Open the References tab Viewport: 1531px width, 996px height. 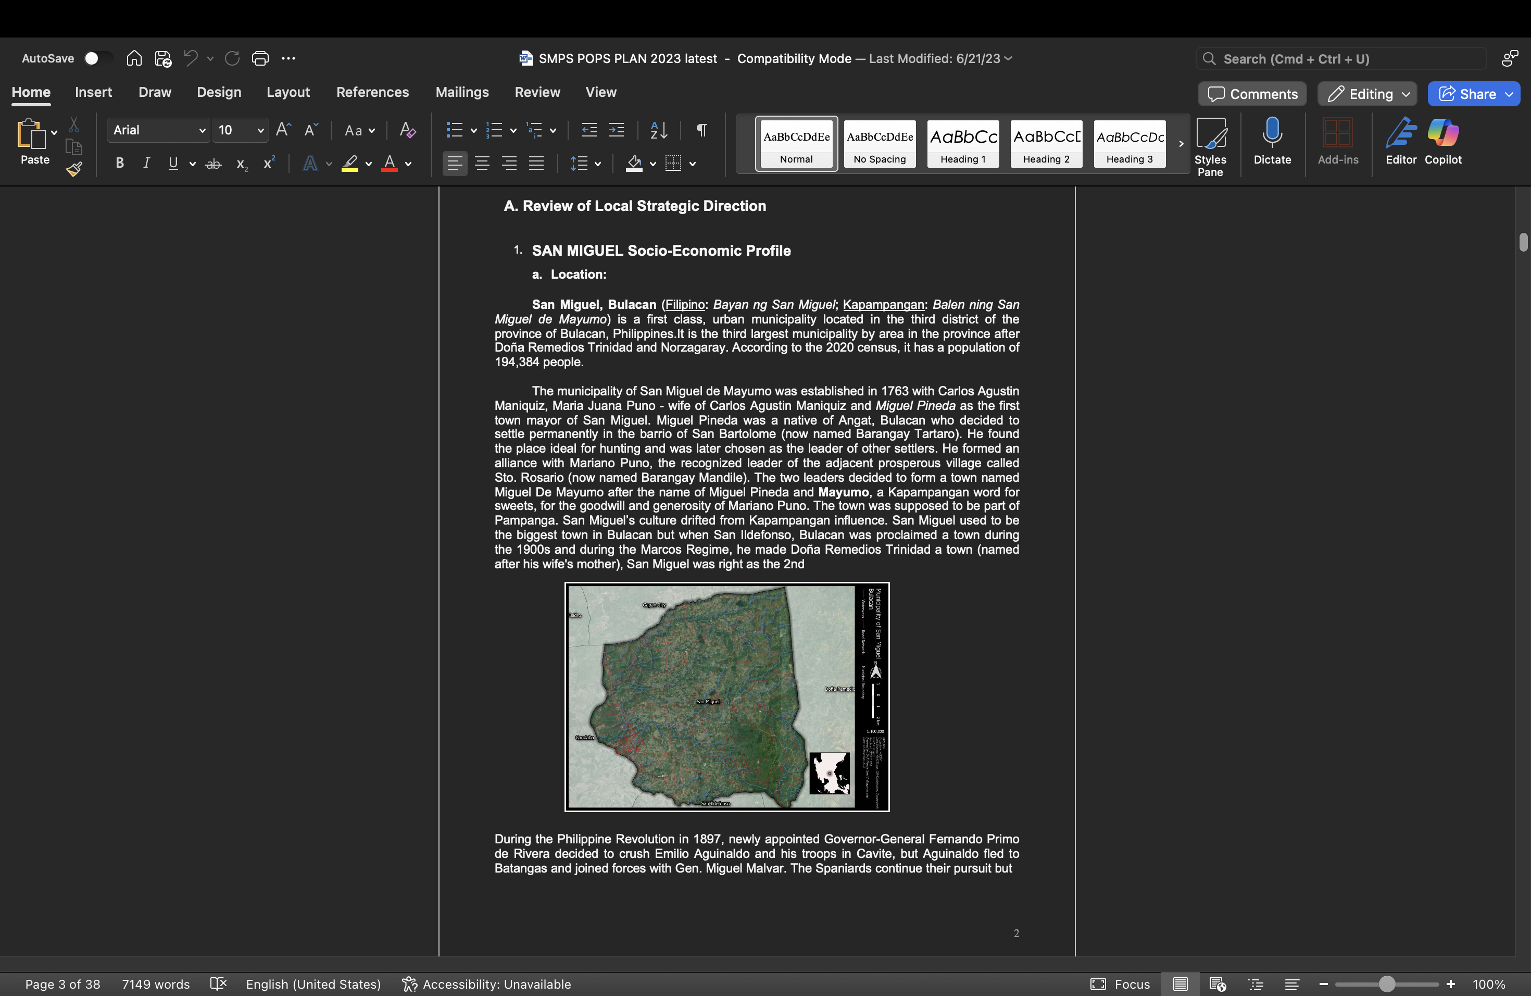(x=372, y=92)
